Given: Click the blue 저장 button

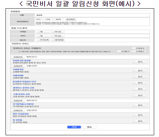Looking at the screenshot, I should click(74, 127).
